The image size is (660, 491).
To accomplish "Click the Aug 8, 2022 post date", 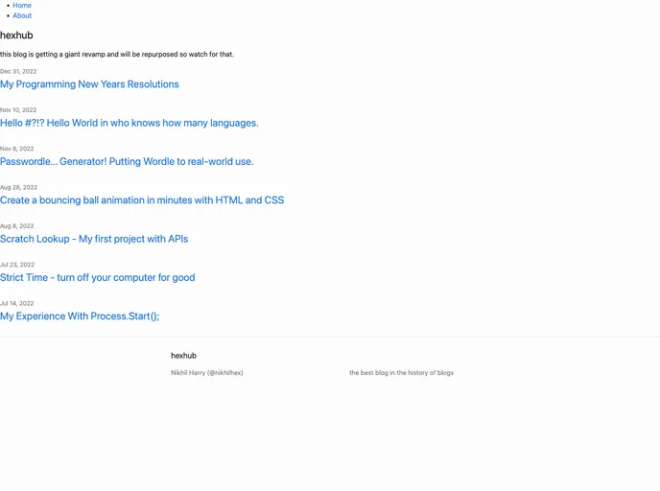I will 16,226.
